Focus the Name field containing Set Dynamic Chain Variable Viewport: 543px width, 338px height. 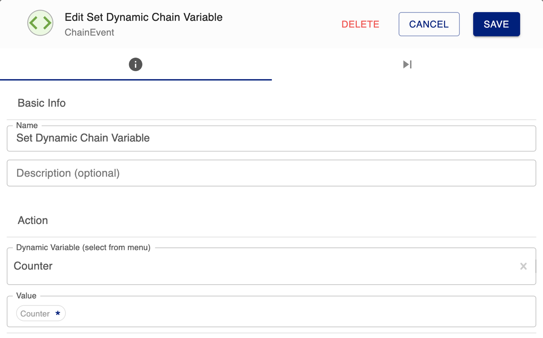[271, 139]
